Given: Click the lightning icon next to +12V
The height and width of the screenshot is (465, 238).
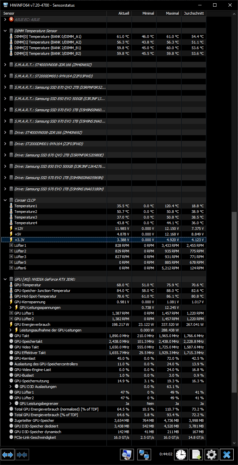Looking at the screenshot, I should point(11,229).
